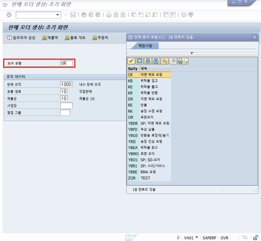Select the KR 위탁품 반환 row
This screenshot has width=261, height=241.
(149, 93)
